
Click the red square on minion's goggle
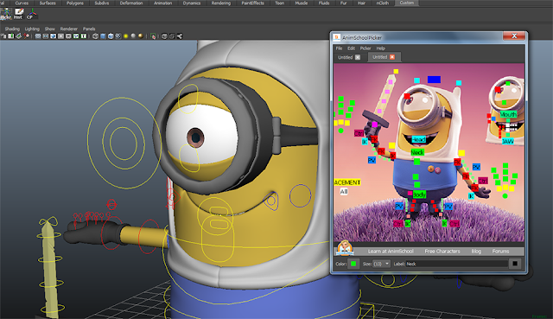[407, 96]
